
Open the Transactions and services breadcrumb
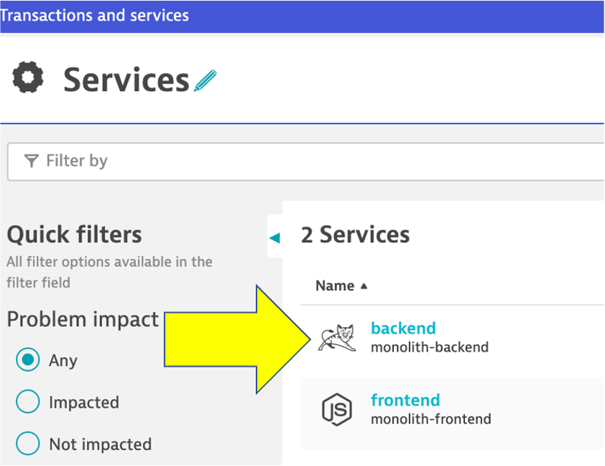point(95,15)
